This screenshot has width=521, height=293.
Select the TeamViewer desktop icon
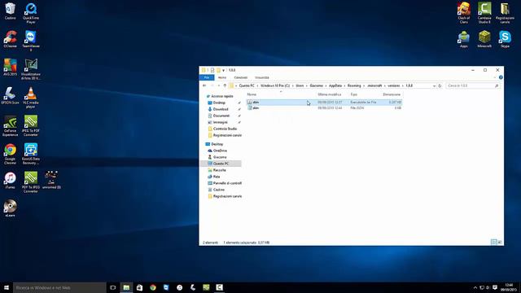tap(31, 42)
